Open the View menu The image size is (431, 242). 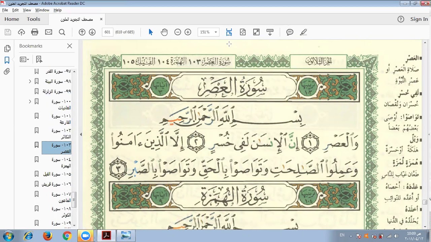(27, 10)
